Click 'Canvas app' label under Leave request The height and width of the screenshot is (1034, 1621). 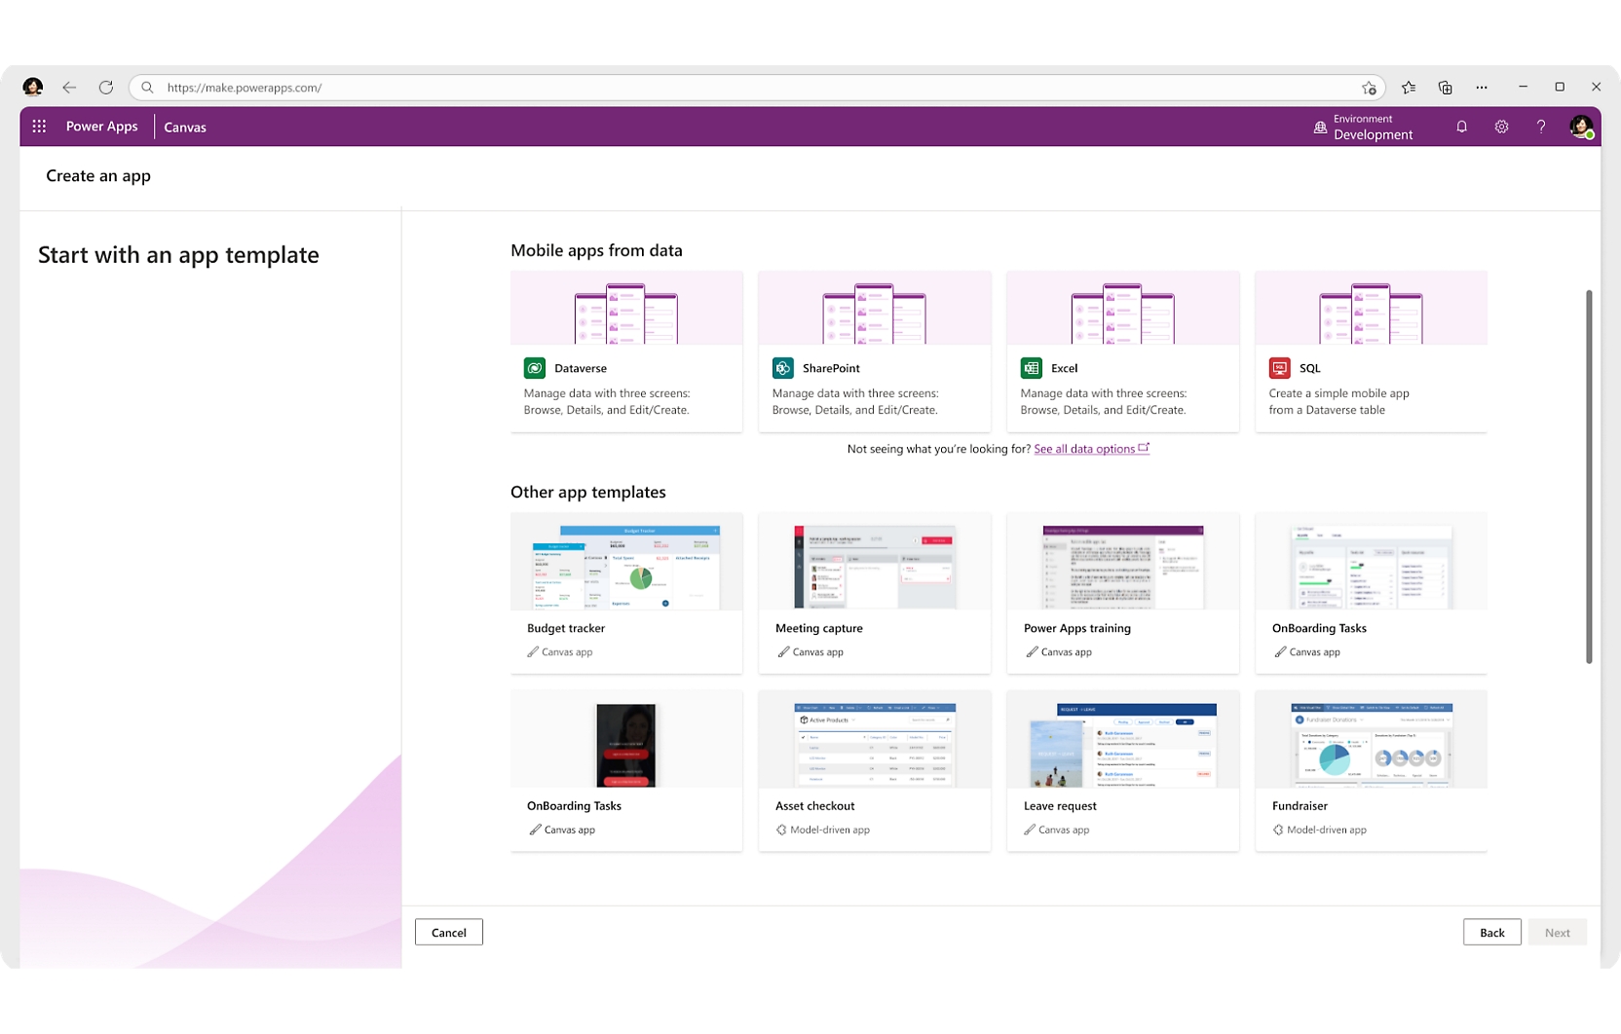[1064, 831]
